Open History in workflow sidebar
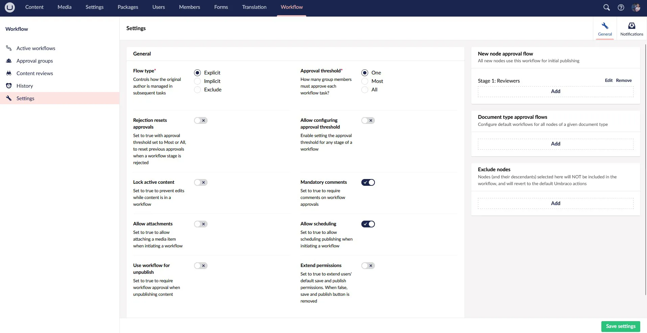647x333 pixels. pos(25,86)
